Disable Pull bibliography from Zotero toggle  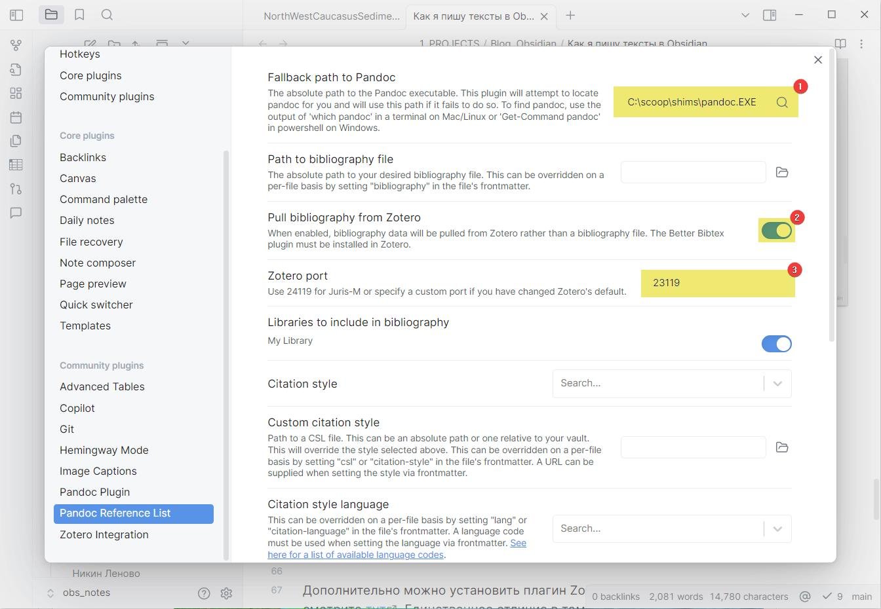pyautogui.click(x=776, y=231)
